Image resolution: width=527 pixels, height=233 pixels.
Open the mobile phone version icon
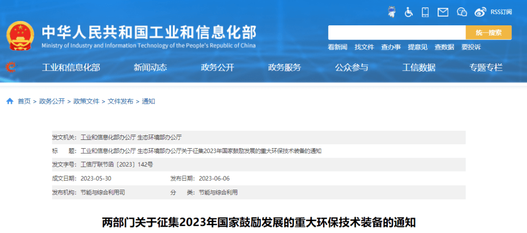pyautogui.click(x=425, y=12)
